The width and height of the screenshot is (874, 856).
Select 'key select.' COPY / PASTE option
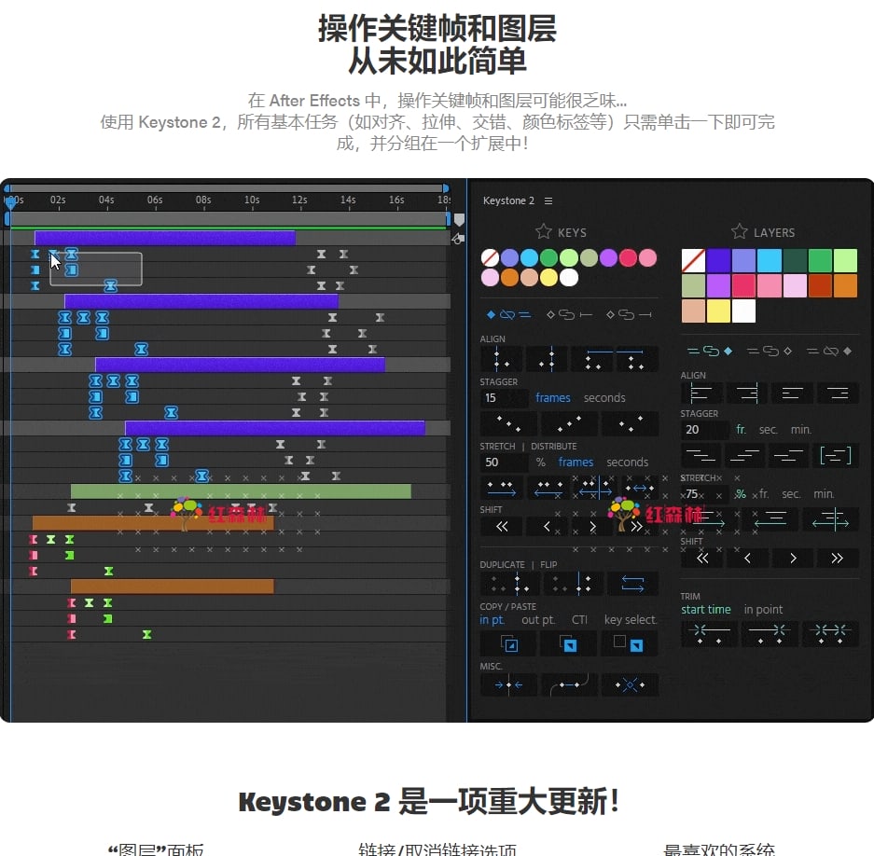tap(631, 620)
